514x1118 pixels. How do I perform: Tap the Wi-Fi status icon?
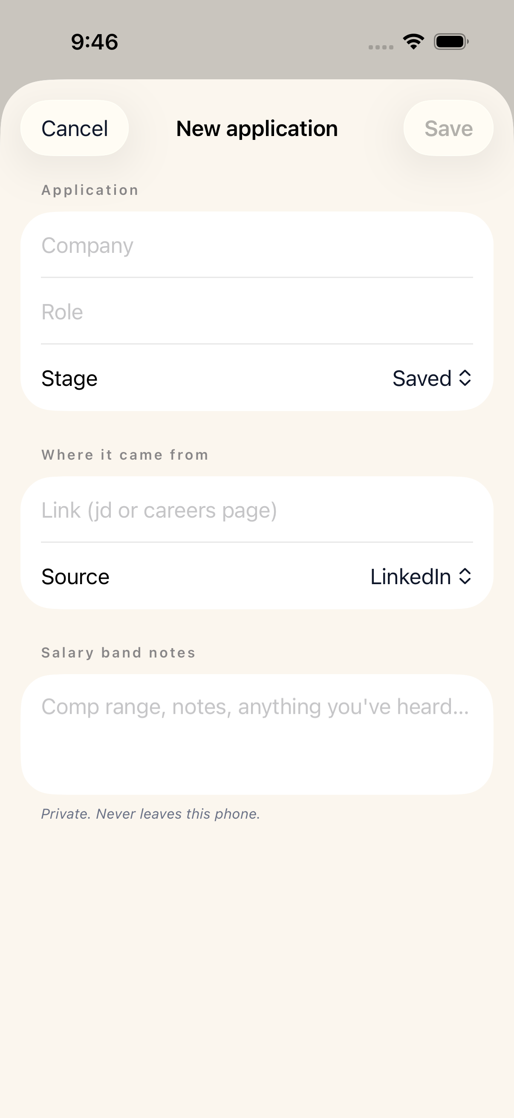[414, 42]
